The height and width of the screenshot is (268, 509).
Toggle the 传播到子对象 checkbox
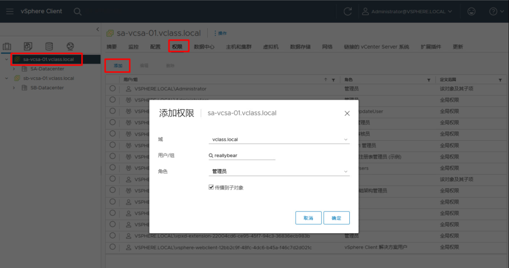coord(211,187)
